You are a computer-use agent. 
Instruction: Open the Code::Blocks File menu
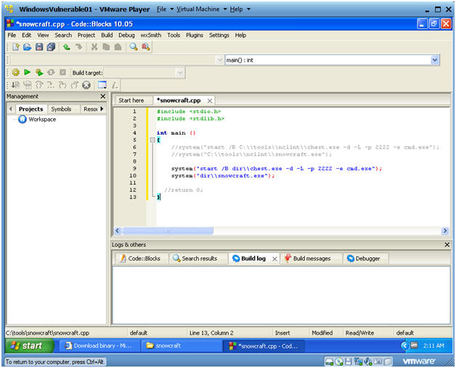12,35
